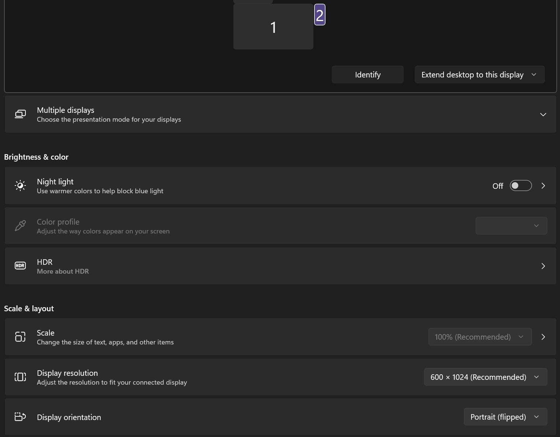Click the Display orientation rotation icon
The width and height of the screenshot is (560, 437).
point(20,417)
